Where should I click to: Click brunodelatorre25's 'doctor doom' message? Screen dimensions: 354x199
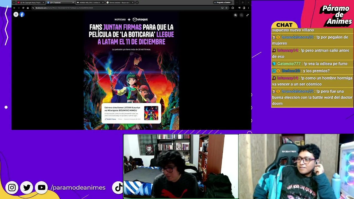312,97
